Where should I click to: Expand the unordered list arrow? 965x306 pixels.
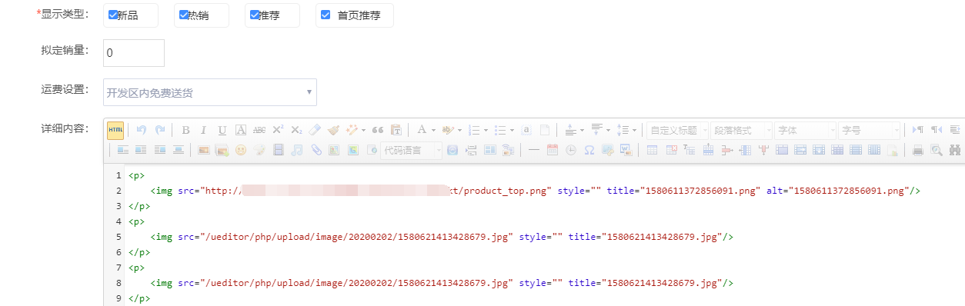pyautogui.click(x=512, y=131)
